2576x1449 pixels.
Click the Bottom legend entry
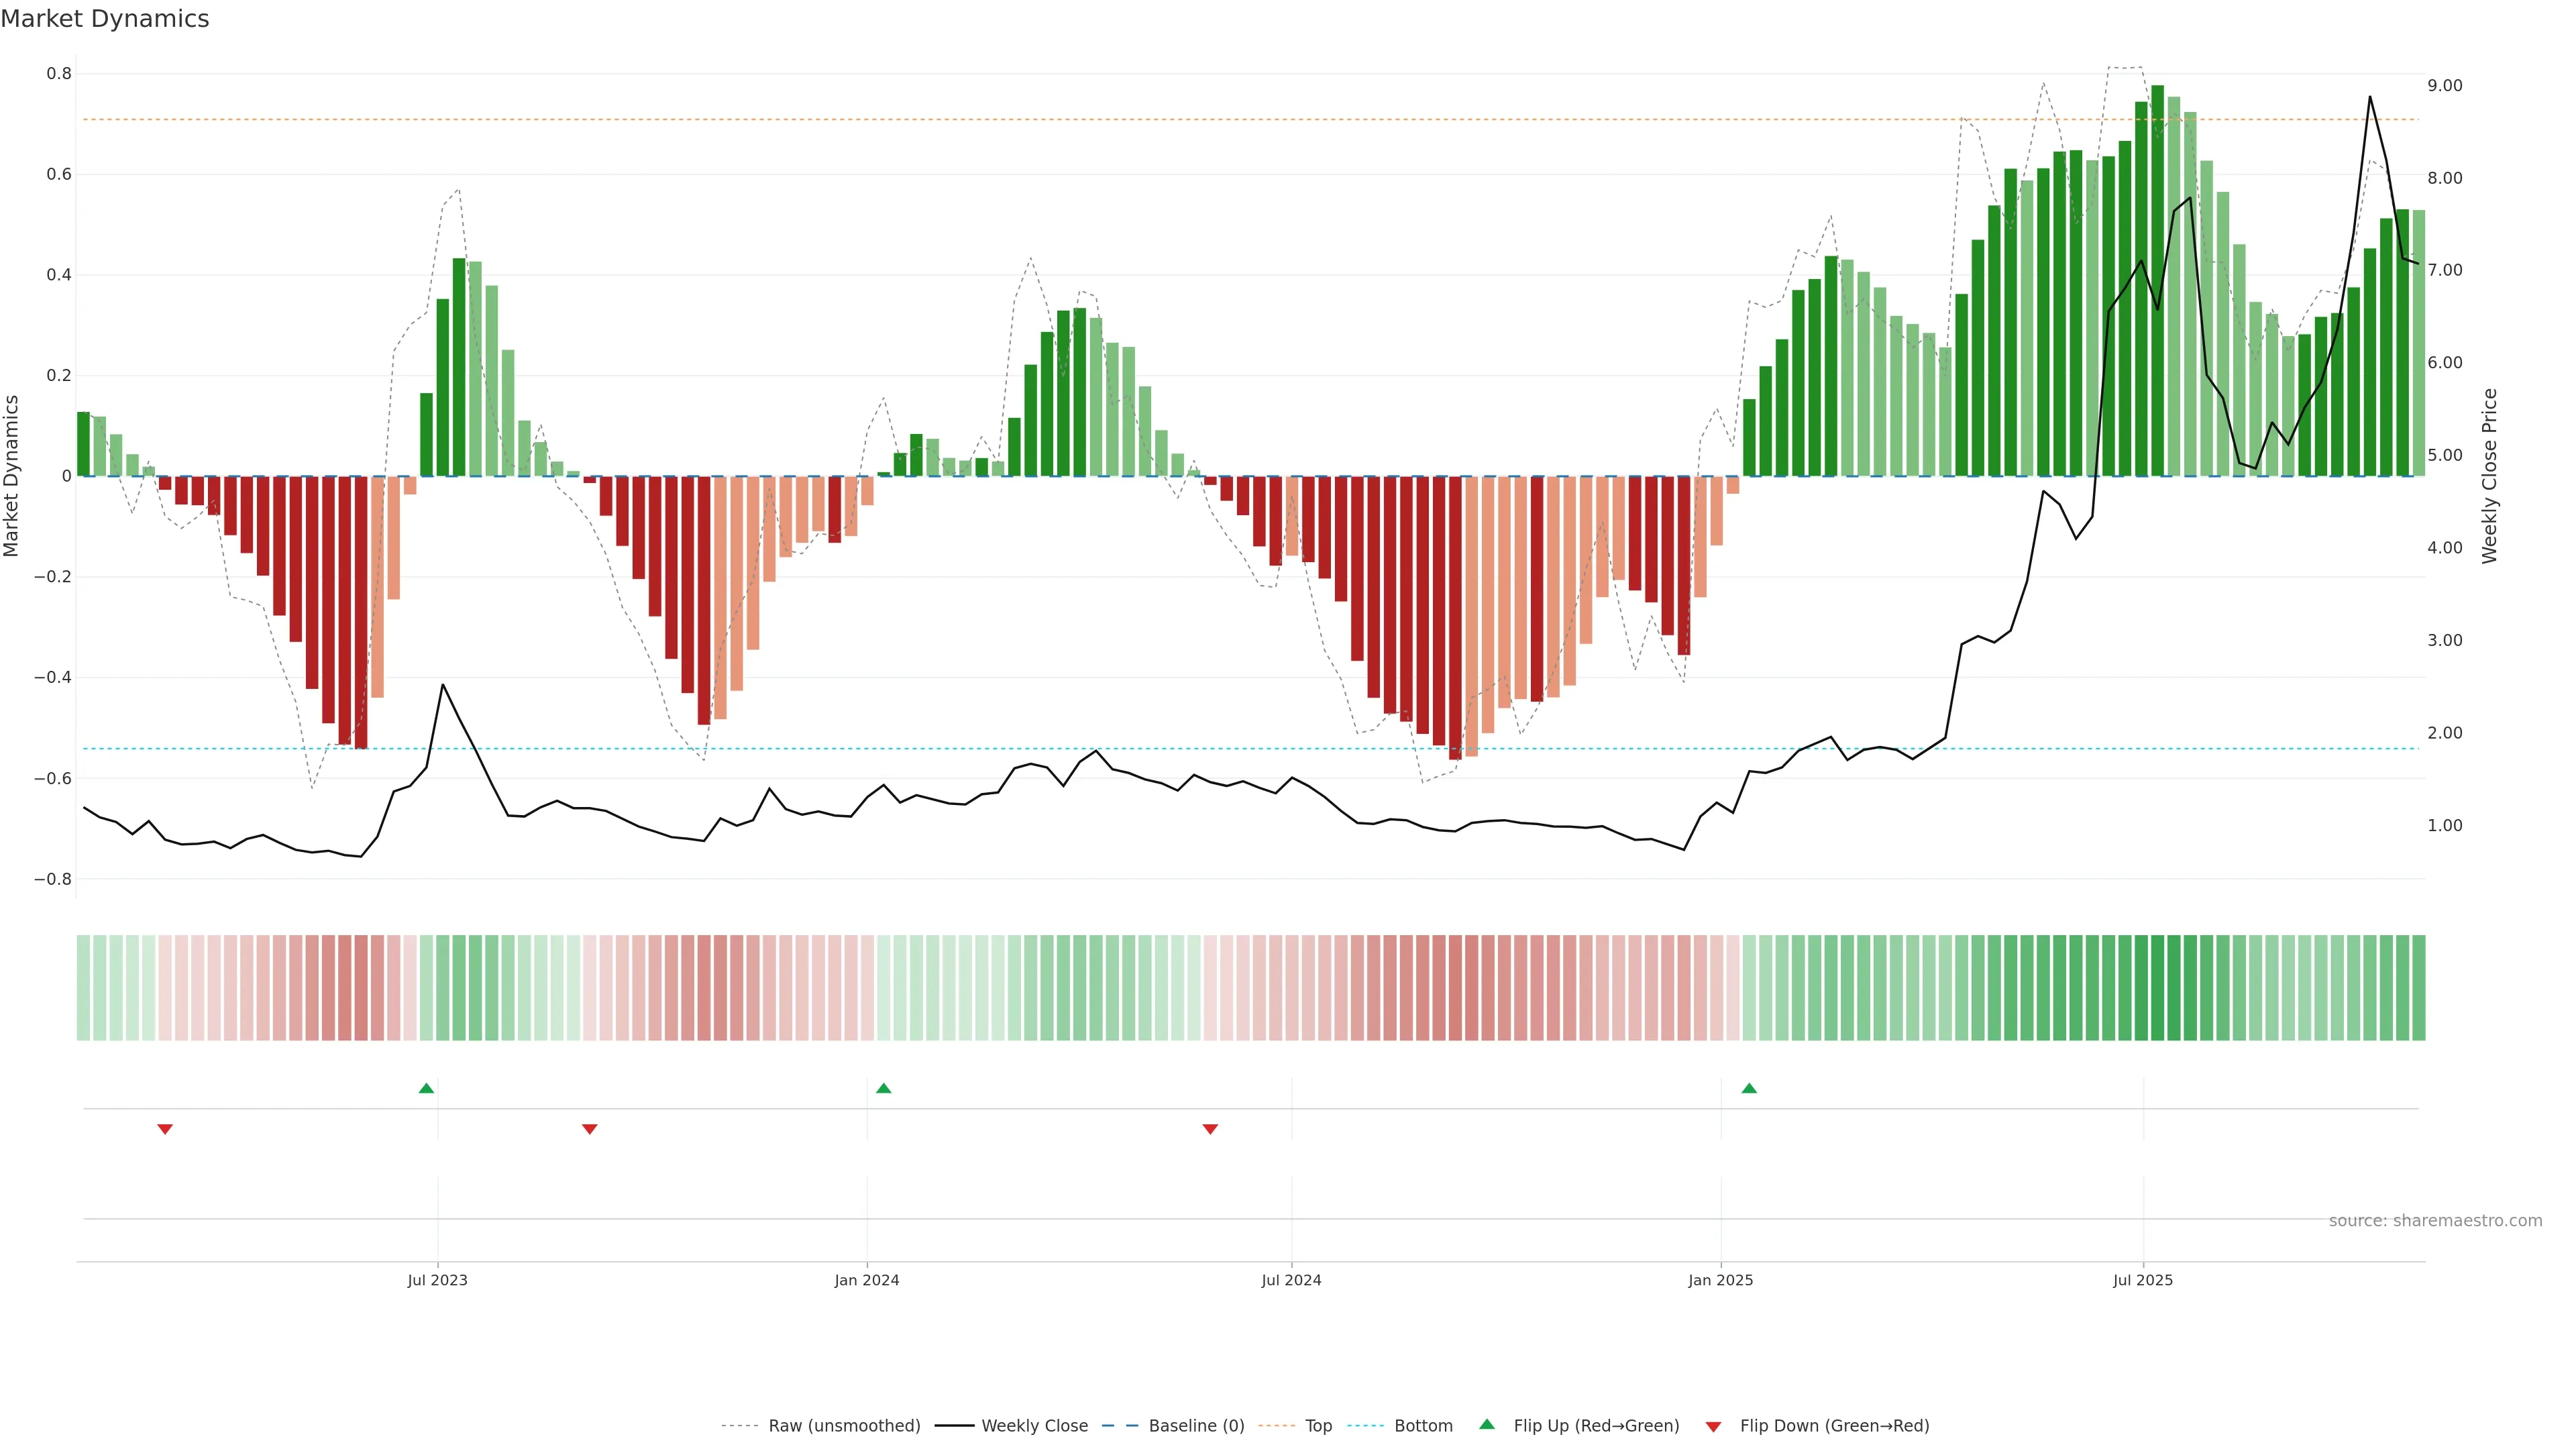[1423, 1426]
